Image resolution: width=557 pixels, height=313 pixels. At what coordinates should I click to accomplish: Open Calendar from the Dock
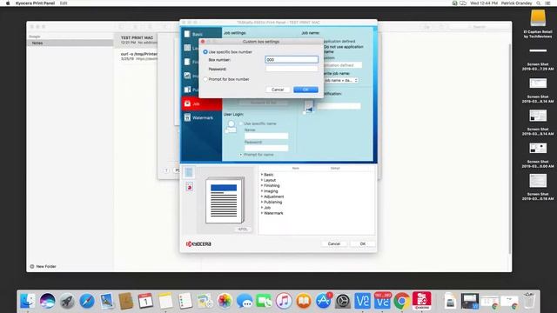click(x=145, y=301)
